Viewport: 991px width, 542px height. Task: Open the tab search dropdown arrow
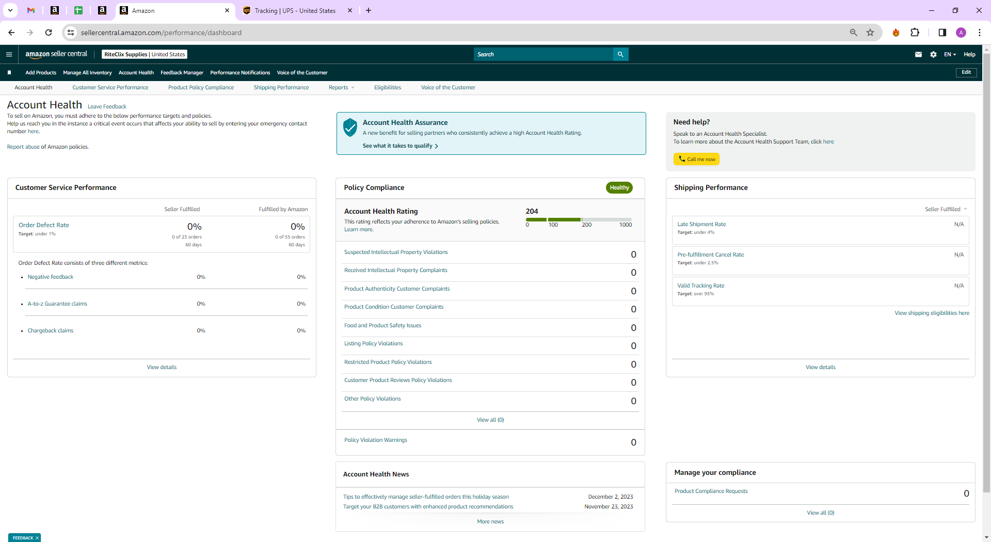pyautogui.click(x=10, y=10)
